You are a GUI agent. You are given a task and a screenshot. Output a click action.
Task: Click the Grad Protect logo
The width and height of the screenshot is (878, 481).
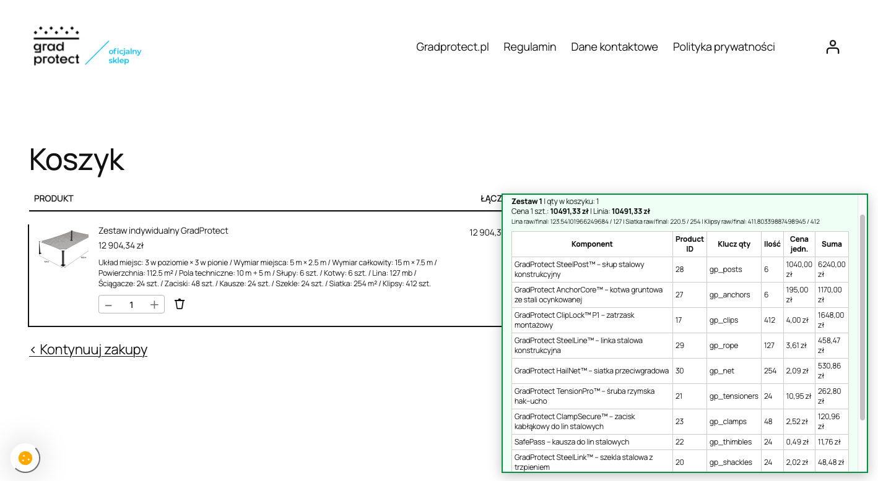(x=87, y=46)
